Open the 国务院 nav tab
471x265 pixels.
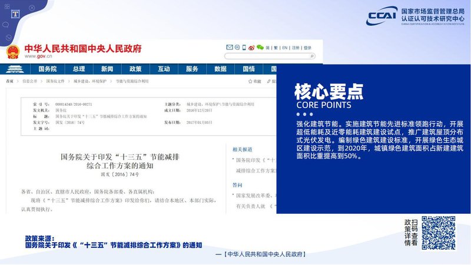pos(48,69)
